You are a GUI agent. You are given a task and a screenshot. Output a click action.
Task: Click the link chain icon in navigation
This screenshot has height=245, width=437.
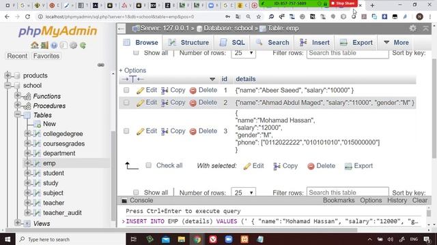[101, 65]
